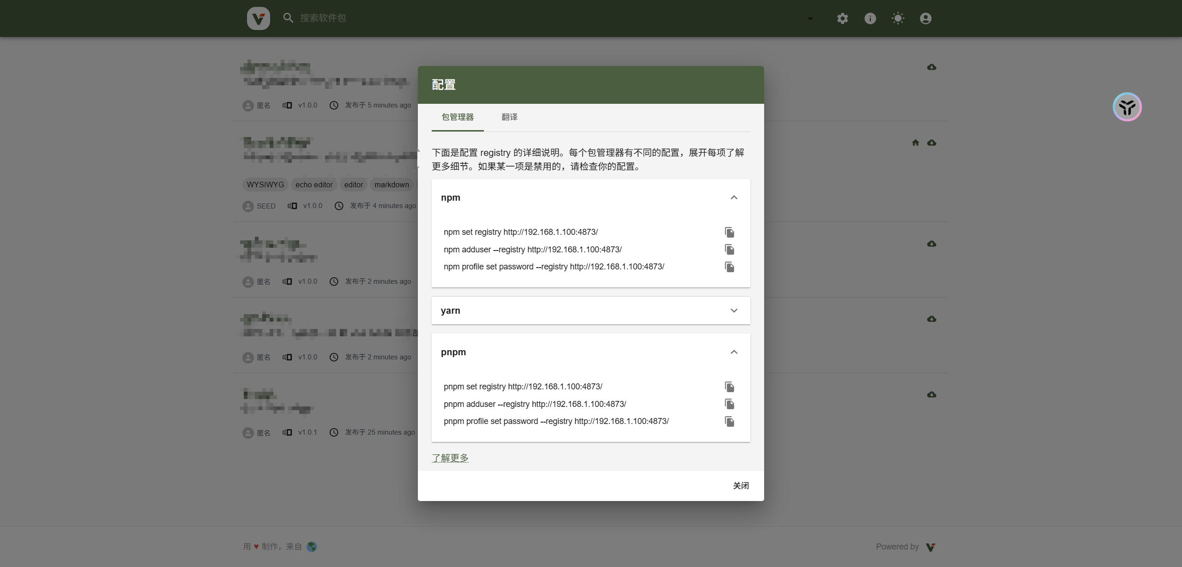Click the Verdaccio logo in header

pos(259,18)
